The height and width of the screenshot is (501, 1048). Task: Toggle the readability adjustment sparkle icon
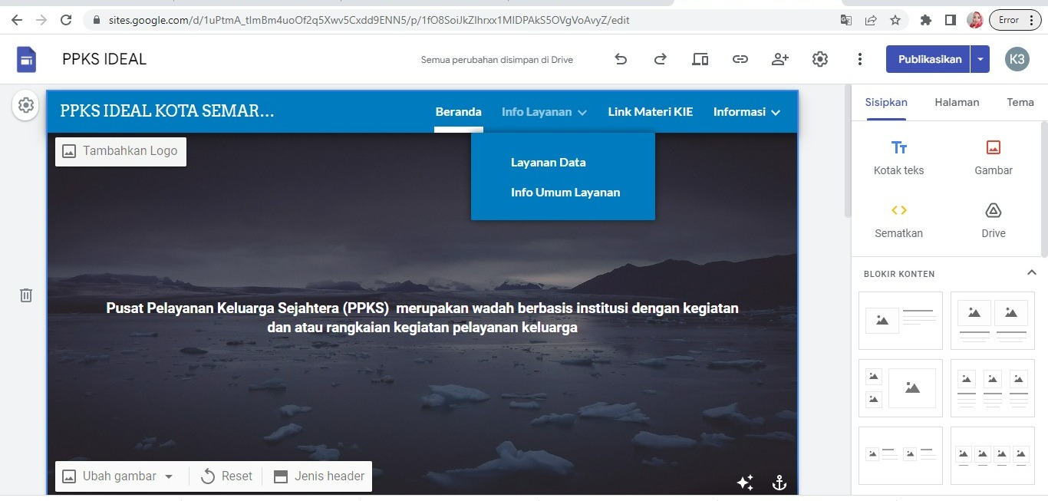click(744, 482)
